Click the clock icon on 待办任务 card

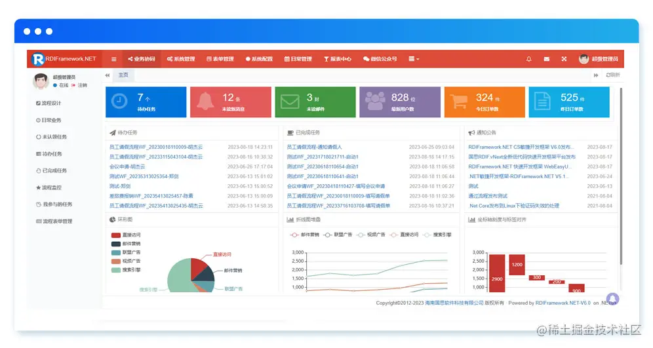point(119,101)
